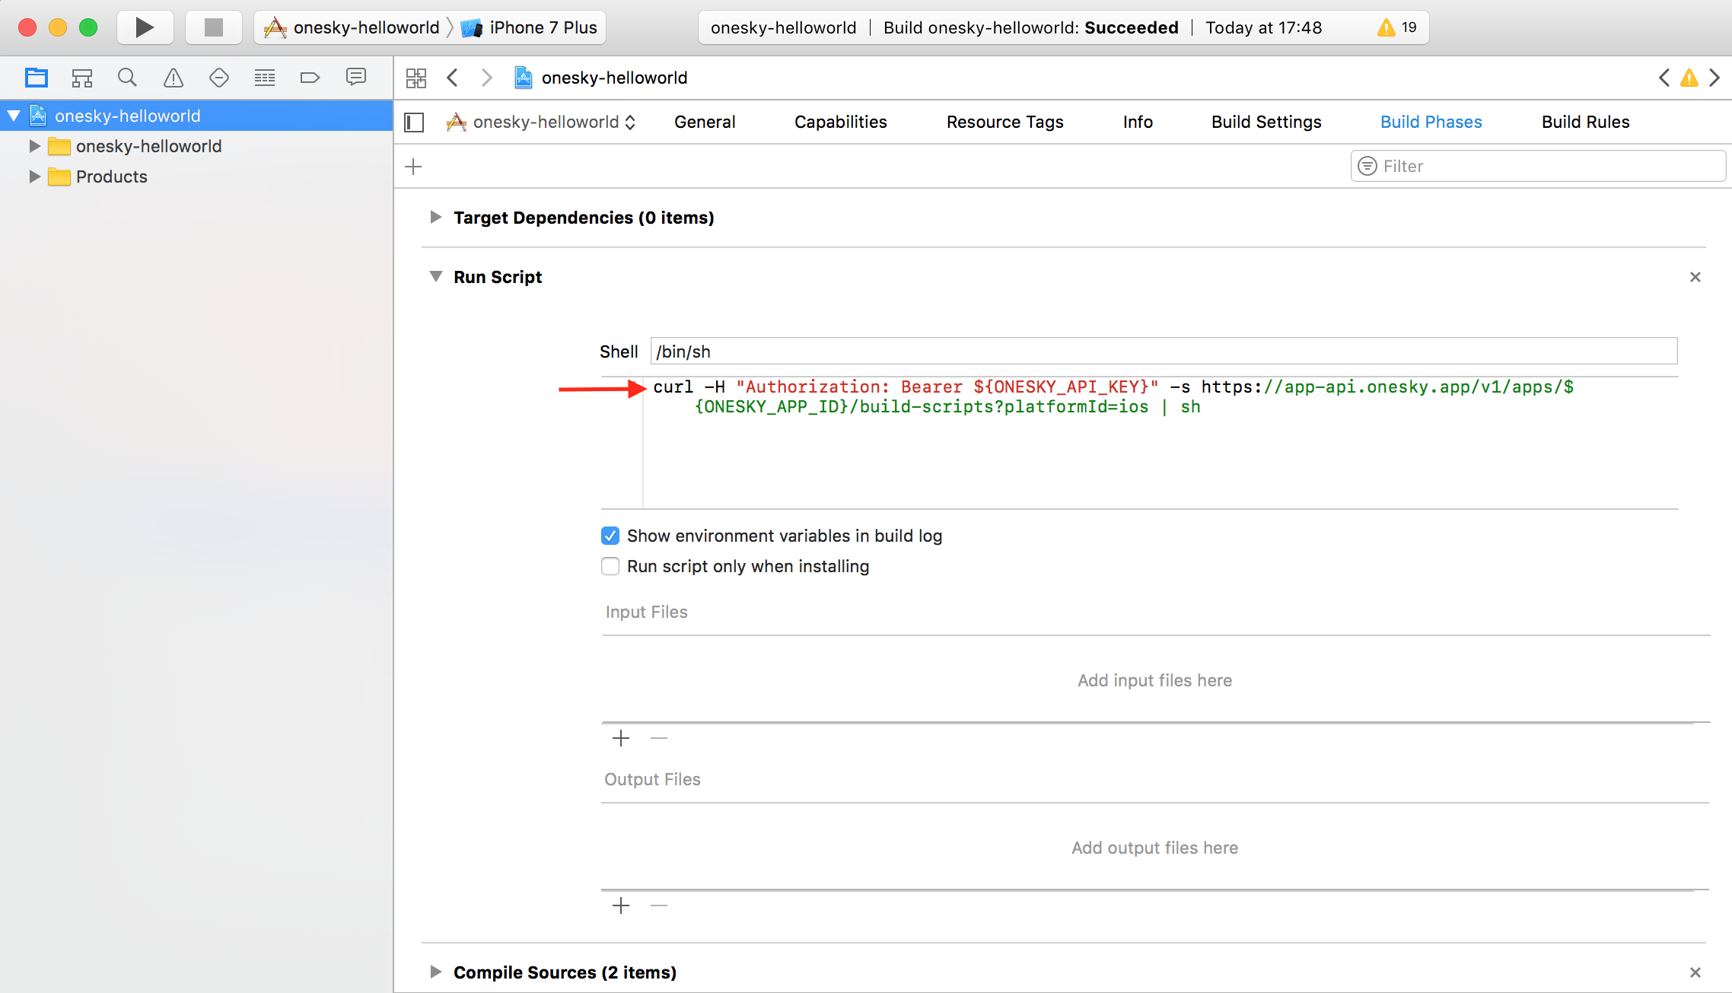Click the filter icon in Filter field
Viewport: 1732px width, 993px height.
pyautogui.click(x=1367, y=166)
